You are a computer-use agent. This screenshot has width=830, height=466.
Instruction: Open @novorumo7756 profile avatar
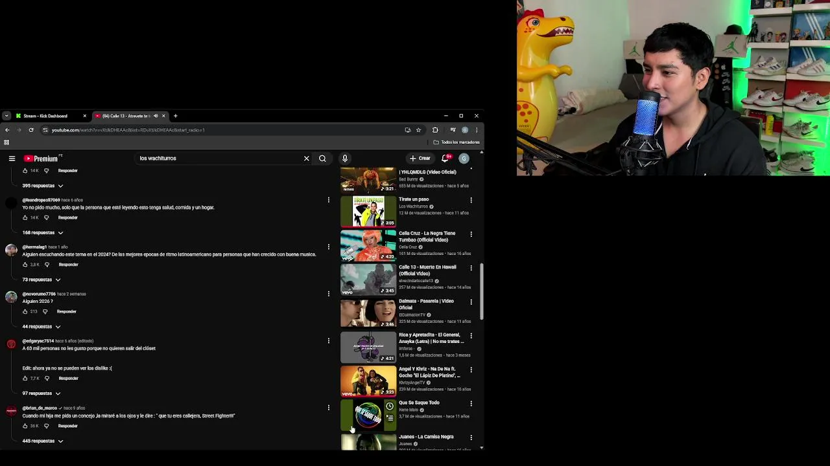[x=11, y=297]
